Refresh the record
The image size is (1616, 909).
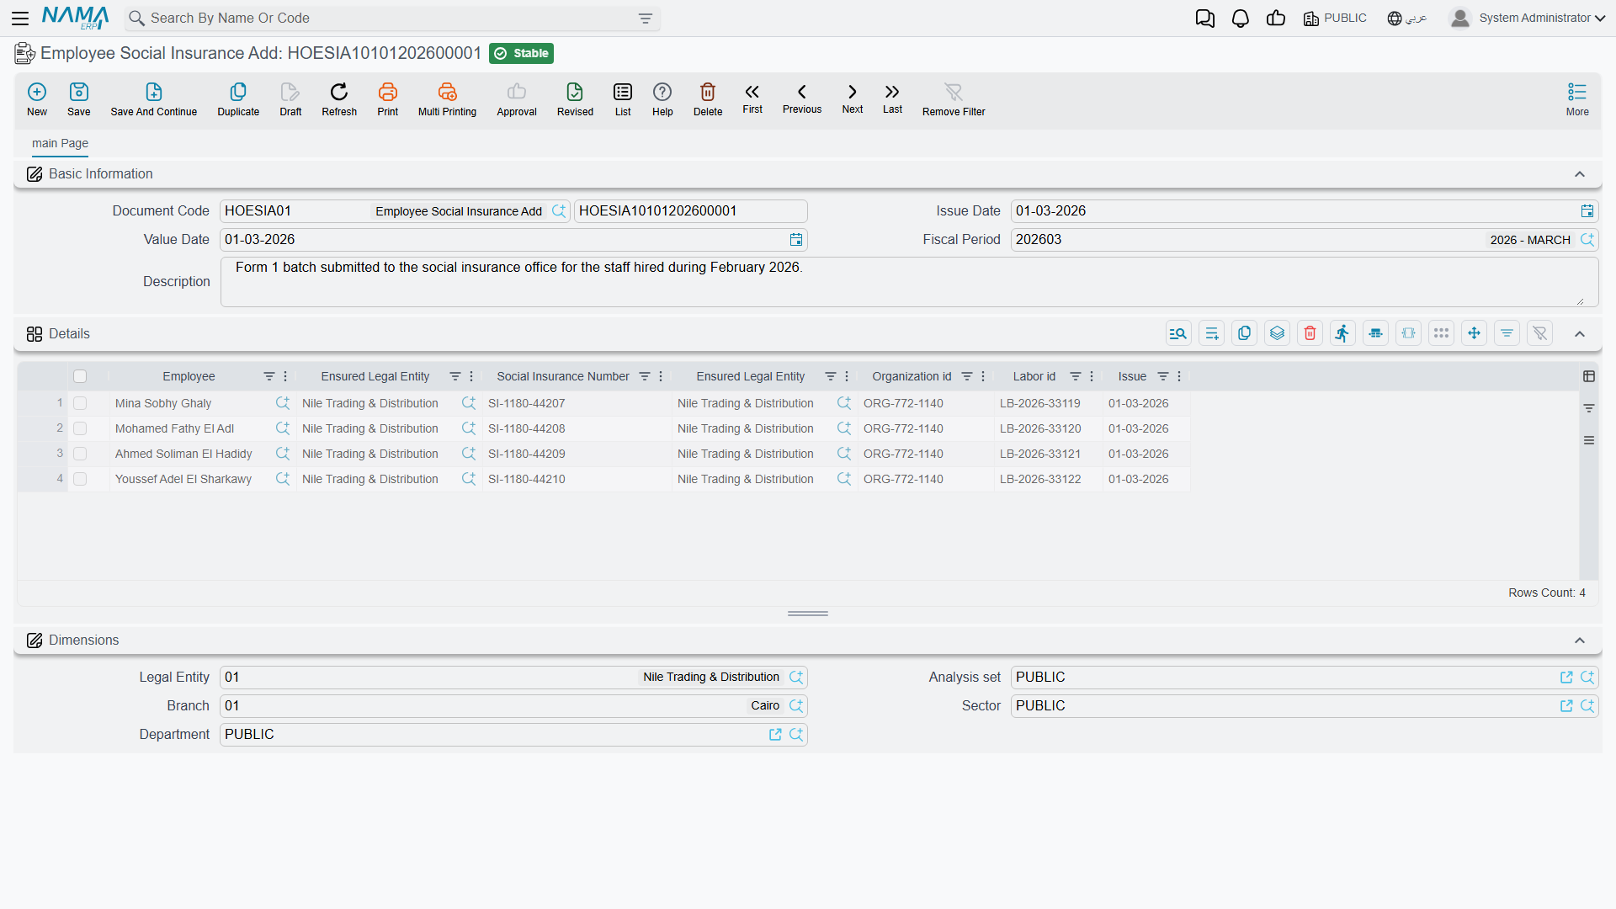(x=339, y=99)
